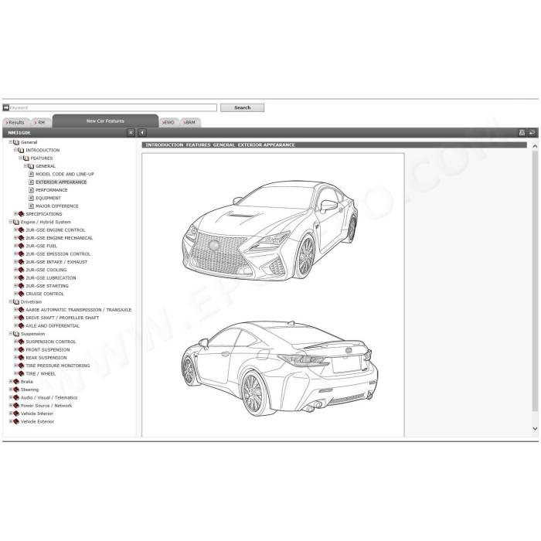Click the Suspension open-book icon
Image resolution: width=541 pixels, height=541 pixels.
[x=16, y=334]
